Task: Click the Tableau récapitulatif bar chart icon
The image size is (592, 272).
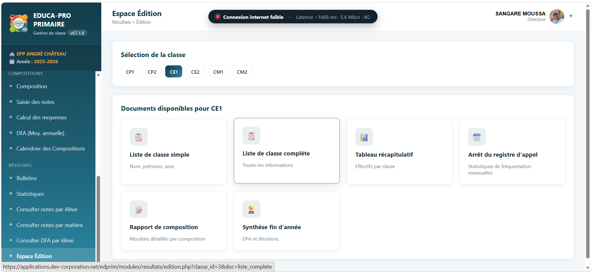Action: click(364, 137)
